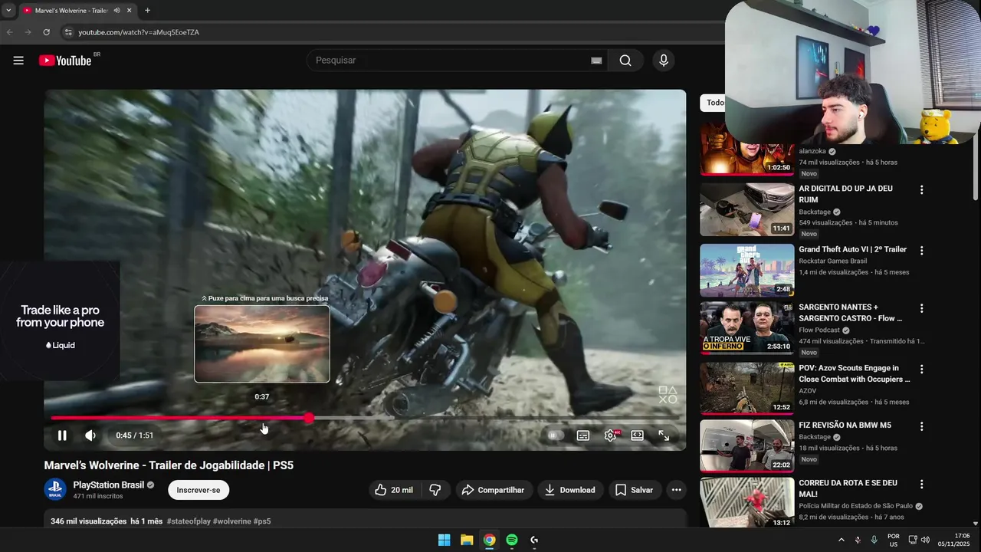981x552 pixels.
Task: Turn on subtitles/closed captions
Action: pos(583,435)
